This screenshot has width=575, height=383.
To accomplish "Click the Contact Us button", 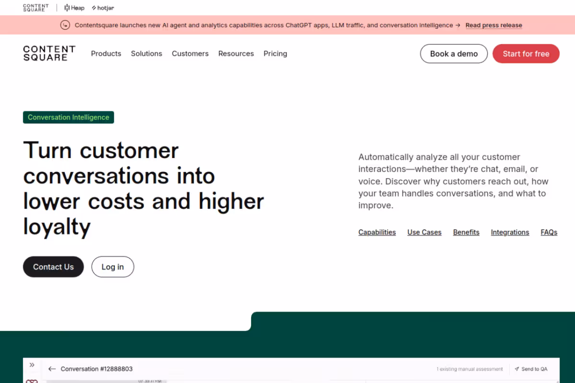I will [53, 267].
